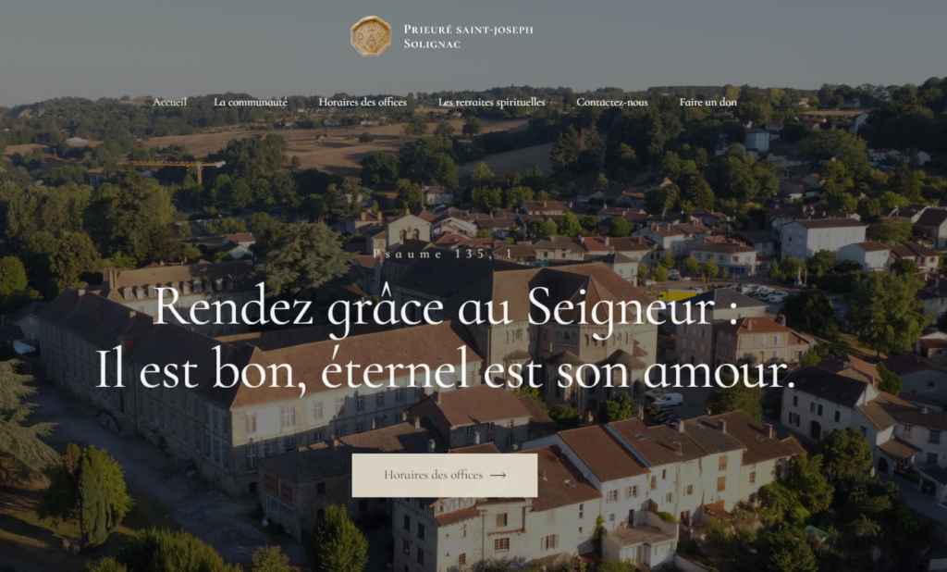Click the arrow icon in the beige button
Image resolution: width=947 pixels, height=572 pixels.
(498, 475)
